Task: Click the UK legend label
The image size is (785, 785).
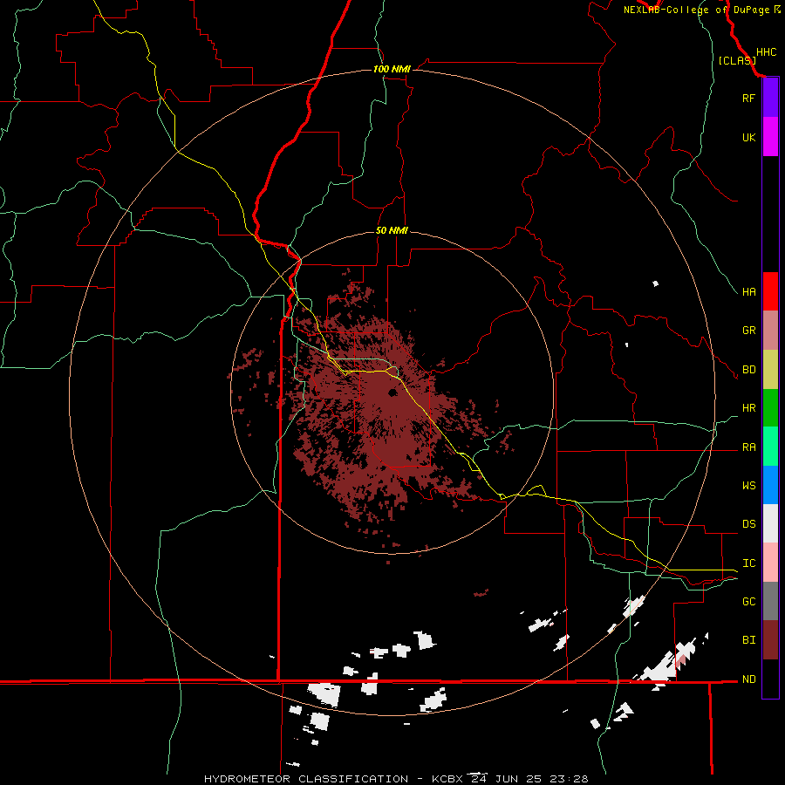Action: coord(748,137)
